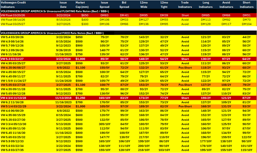Click the Short Indicators column header
Viewport: 257px width, 153px height.
click(x=247, y=5)
